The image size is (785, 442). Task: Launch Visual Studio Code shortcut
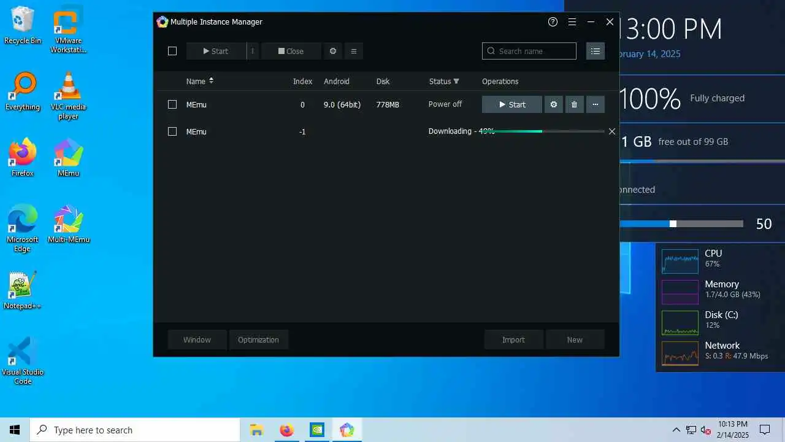pos(23,361)
